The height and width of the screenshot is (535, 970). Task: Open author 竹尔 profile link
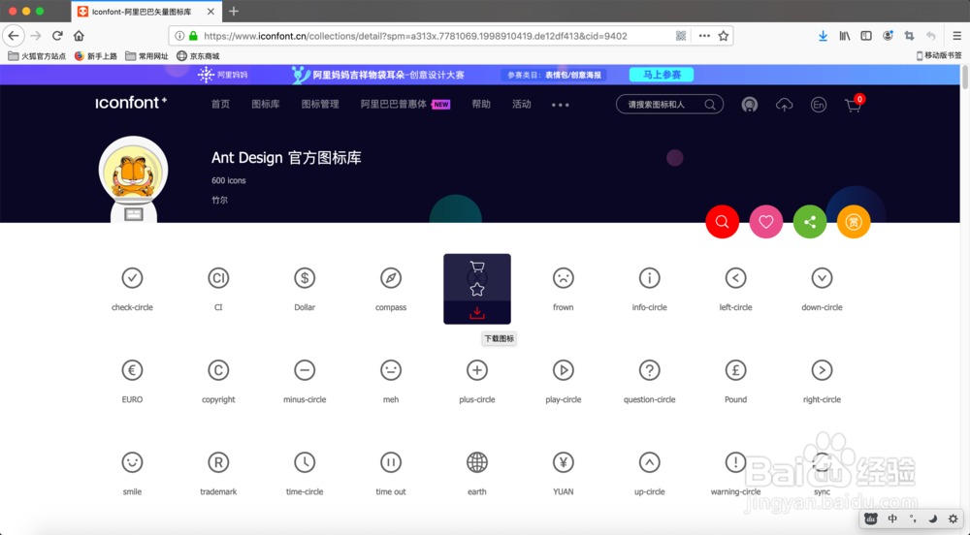[219, 201]
